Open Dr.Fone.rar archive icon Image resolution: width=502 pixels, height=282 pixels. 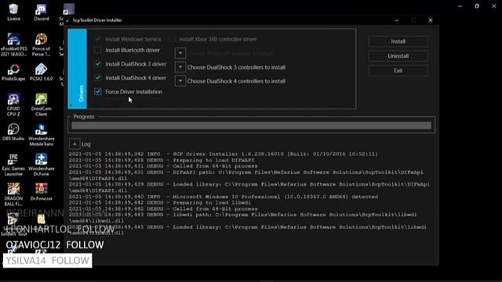click(42, 192)
